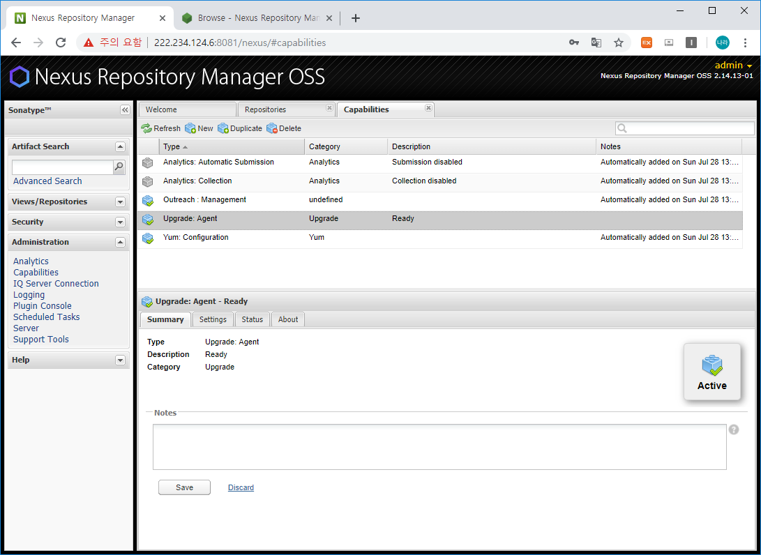The width and height of the screenshot is (761, 555).
Task: Go back in browser history
Action: tap(16, 43)
